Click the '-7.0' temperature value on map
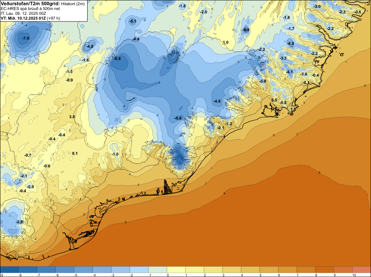This screenshot has width=371, height=277. pos(26,38)
